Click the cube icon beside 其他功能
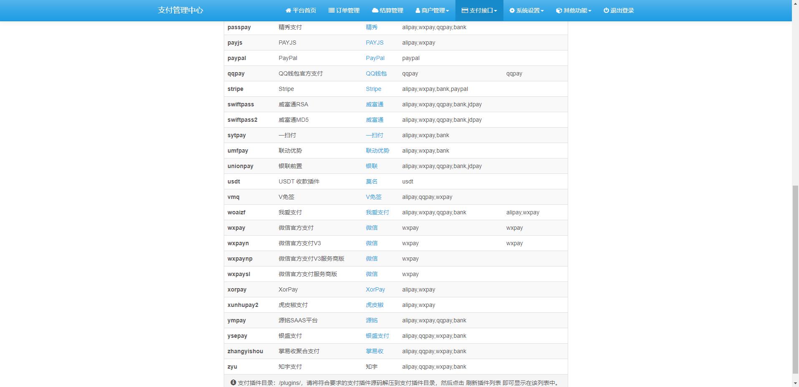The height and width of the screenshot is (387, 799). click(559, 10)
